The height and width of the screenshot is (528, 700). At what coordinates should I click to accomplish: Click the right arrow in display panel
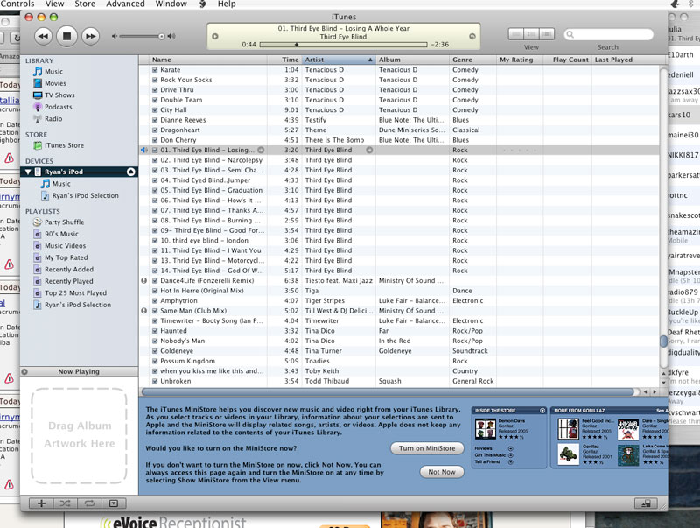[x=472, y=36]
